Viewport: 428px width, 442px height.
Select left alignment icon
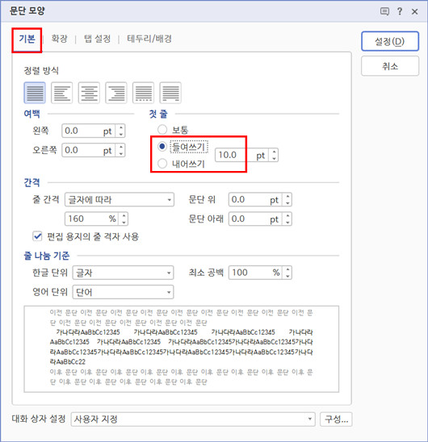[x=62, y=93]
